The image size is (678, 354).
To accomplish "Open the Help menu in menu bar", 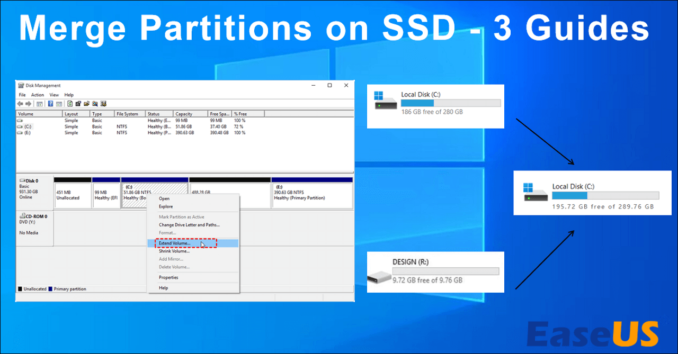I will (x=69, y=95).
